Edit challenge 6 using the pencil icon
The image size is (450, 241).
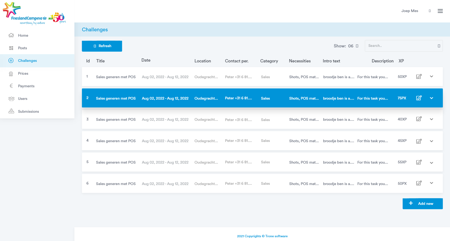(x=419, y=183)
